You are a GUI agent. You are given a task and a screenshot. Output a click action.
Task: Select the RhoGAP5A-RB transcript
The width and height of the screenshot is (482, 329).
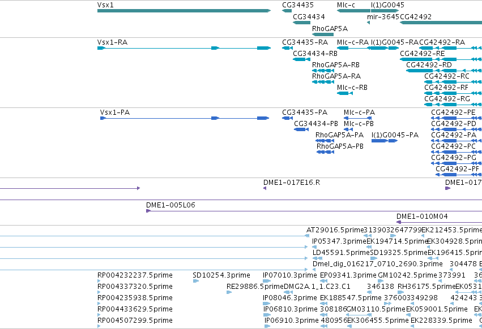tap(323, 71)
